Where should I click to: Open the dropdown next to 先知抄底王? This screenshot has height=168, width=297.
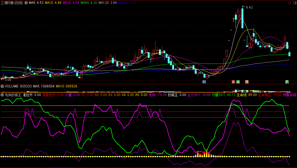(2, 95)
